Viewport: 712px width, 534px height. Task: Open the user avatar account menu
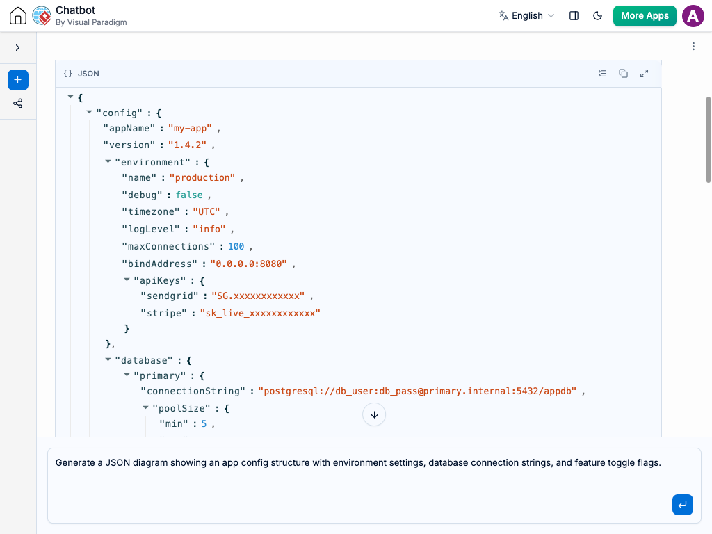(x=693, y=16)
